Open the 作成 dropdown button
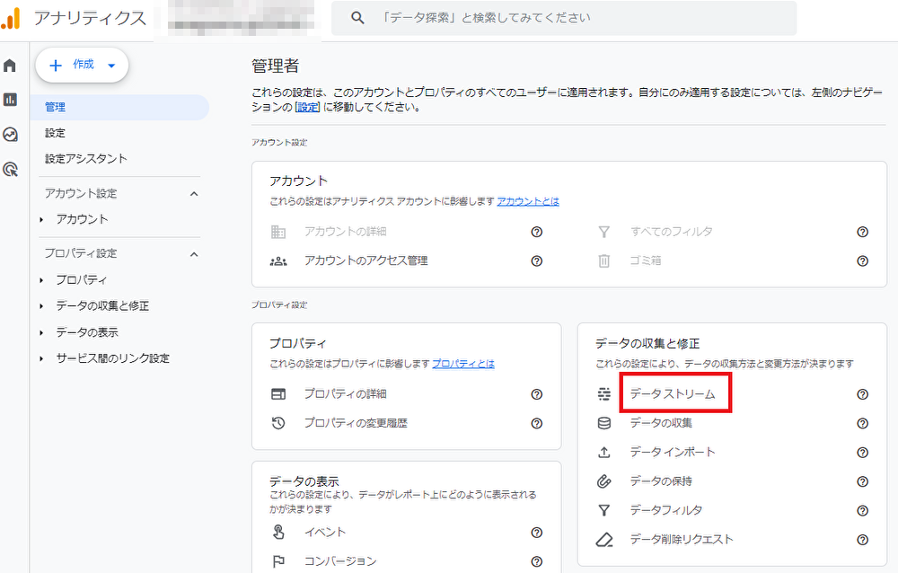This screenshot has height=573, width=898. click(x=82, y=65)
